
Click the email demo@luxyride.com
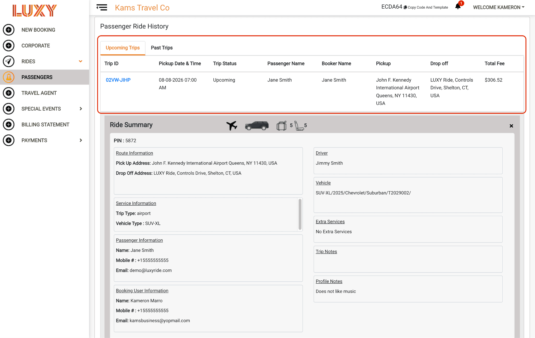click(151, 270)
